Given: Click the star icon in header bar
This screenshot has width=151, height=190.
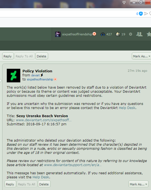Looking at the screenshot, I should (x=149, y=34).
